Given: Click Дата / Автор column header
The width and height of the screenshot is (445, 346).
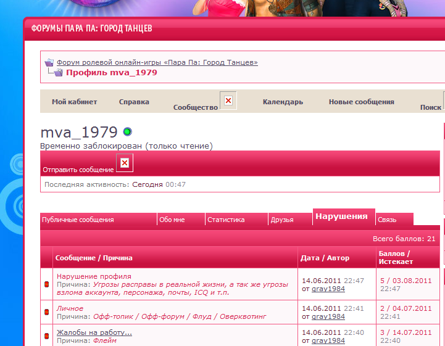Looking at the screenshot, I should pos(325,258).
